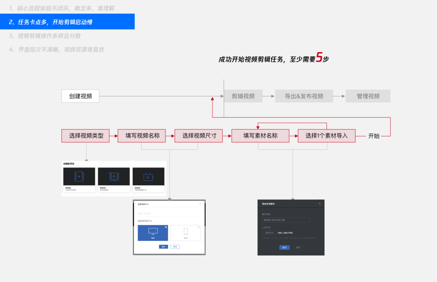This screenshot has height=282, width=437.
Task: Click the film document icon in first project card
Action: 79,177
